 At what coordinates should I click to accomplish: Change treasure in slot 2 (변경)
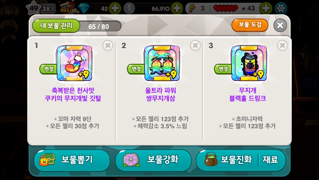[136, 69]
